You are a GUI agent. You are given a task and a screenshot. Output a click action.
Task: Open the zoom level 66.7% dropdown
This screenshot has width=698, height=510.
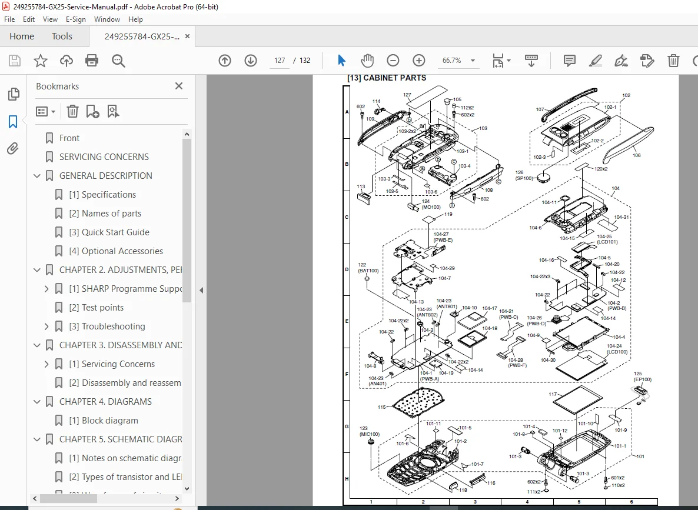(x=473, y=61)
